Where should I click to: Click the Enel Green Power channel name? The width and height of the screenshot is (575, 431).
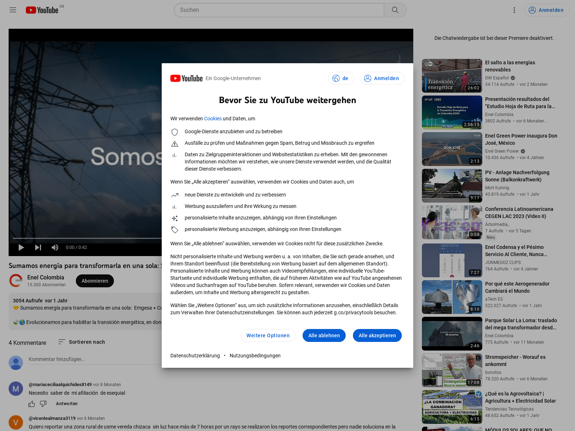tap(502, 151)
